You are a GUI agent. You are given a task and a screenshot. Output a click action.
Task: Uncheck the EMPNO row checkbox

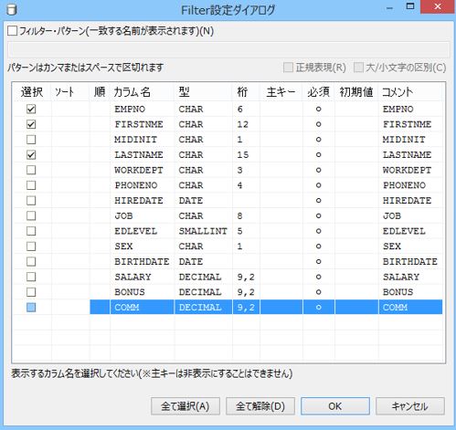coord(31,109)
